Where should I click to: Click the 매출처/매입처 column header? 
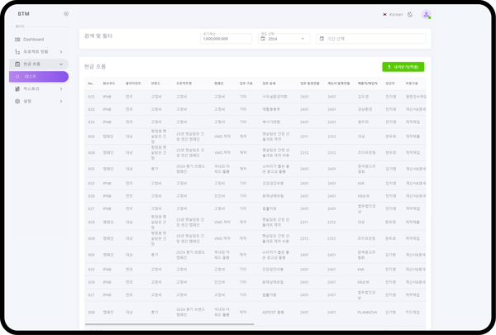click(368, 84)
